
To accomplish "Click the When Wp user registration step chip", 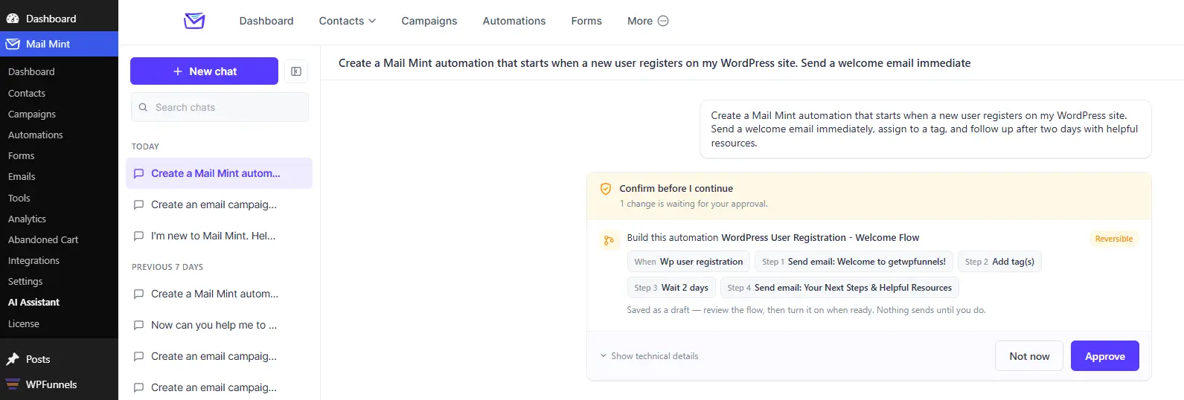I will [x=688, y=262].
